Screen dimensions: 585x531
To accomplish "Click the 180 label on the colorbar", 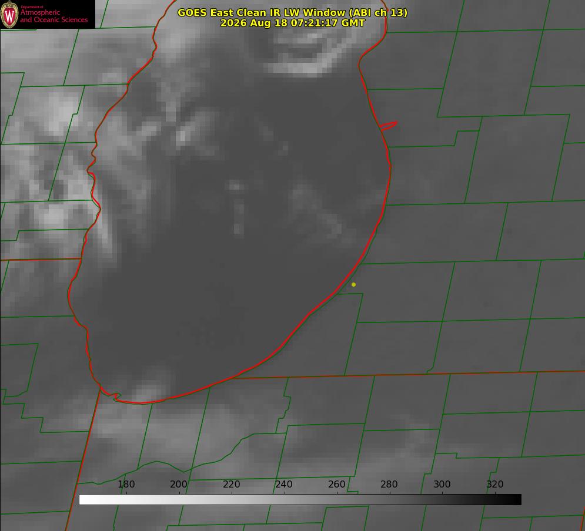I will 126,484.
